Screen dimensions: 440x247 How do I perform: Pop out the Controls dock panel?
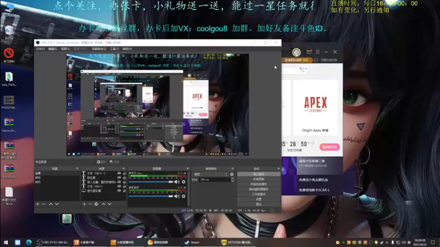click(x=279, y=169)
